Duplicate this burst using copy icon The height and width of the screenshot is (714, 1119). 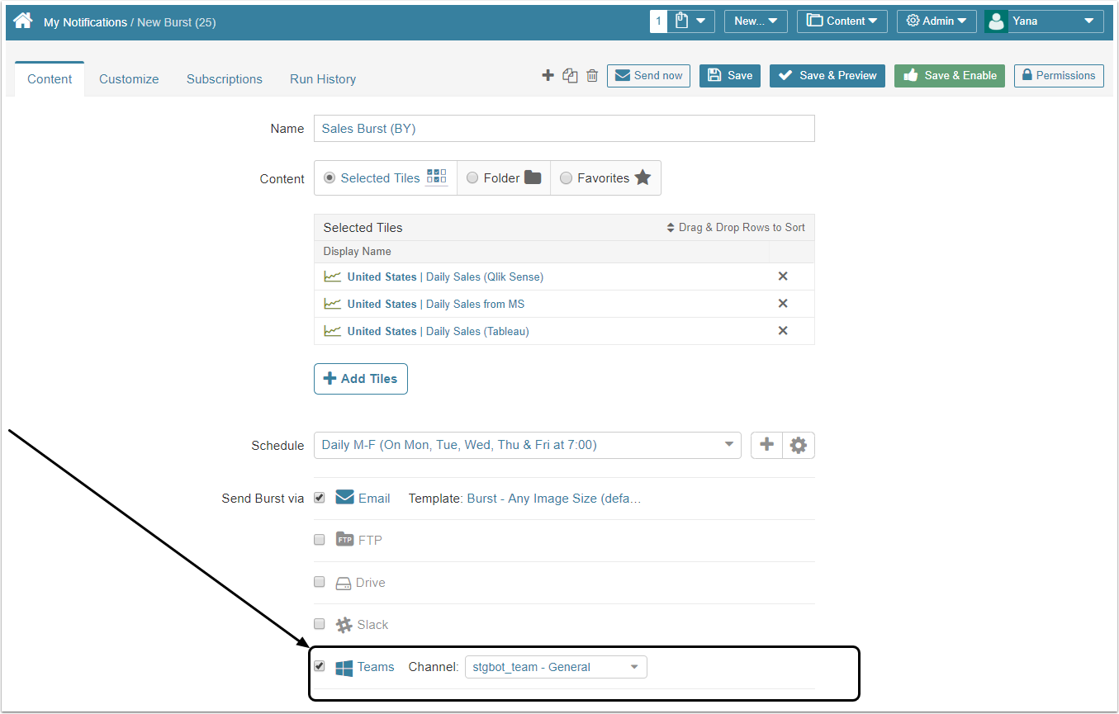coord(570,76)
